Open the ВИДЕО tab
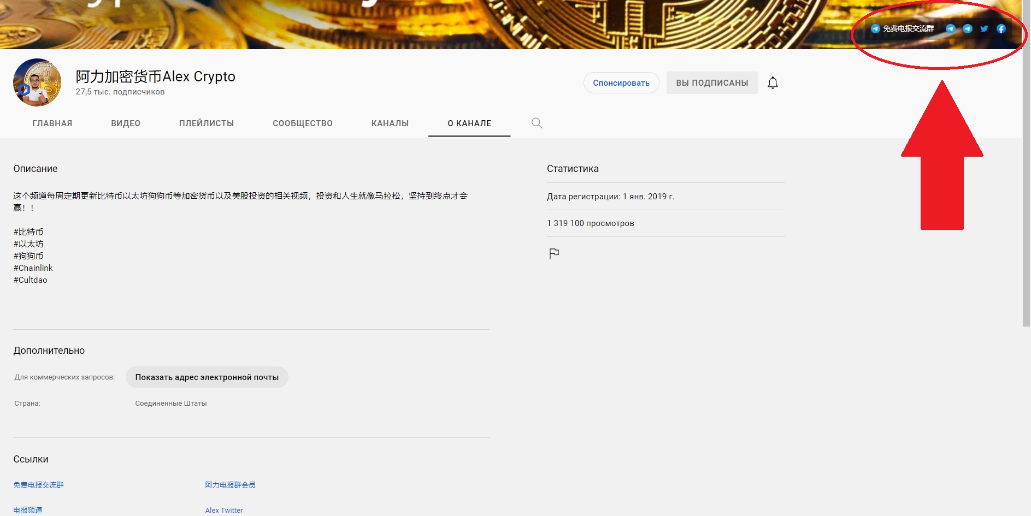Image resolution: width=1031 pixels, height=516 pixels. tap(126, 123)
